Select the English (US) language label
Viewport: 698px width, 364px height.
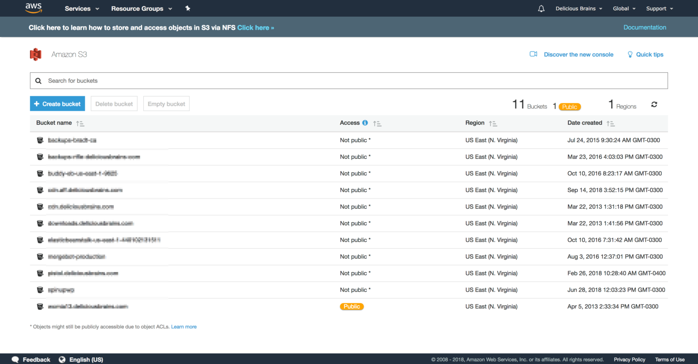pyautogui.click(x=86, y=359)
